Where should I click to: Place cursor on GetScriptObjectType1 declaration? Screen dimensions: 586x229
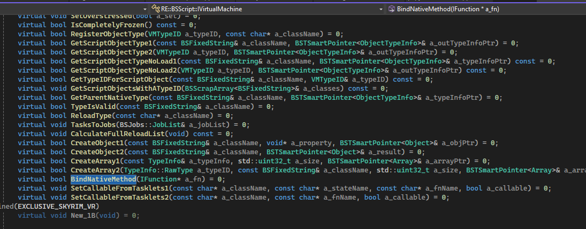click(x=112, y=43)
